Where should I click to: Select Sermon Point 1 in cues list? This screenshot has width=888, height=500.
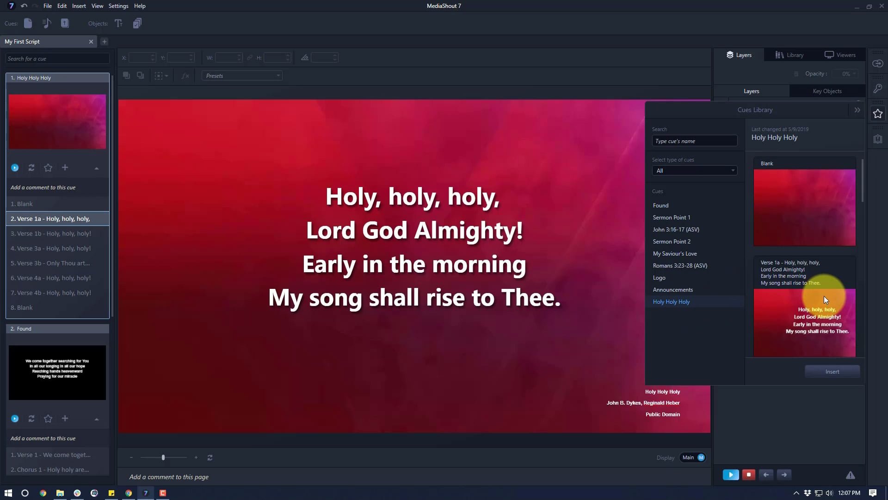[671, 218]
